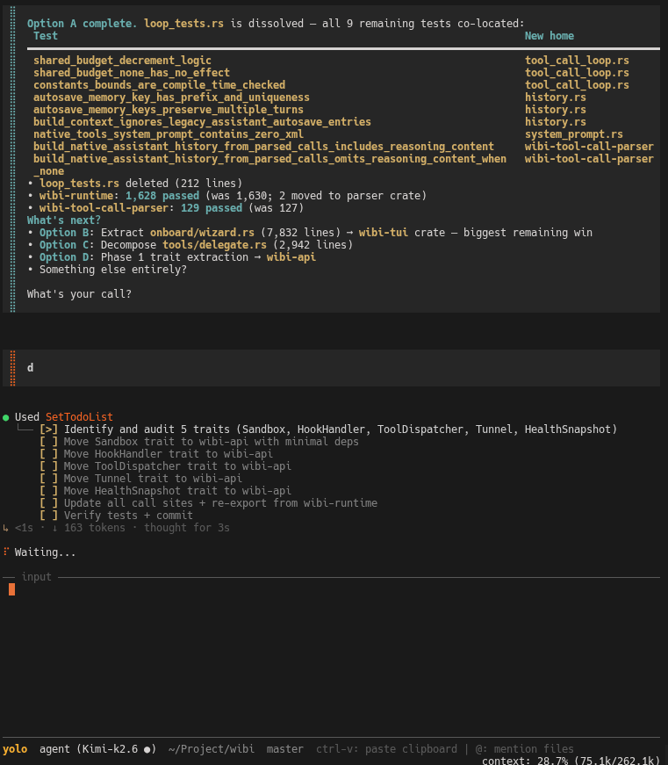This screenshot has width=668, height=765.
Task: Click onboard/wizard.rs file name
Action: (x=203, y=233)
